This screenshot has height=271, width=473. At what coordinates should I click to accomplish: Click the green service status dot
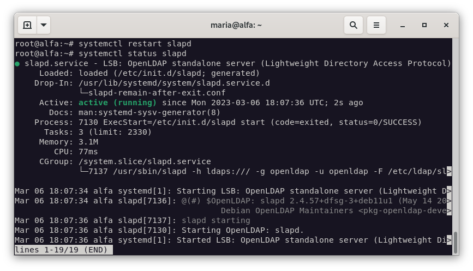click(x=17, y=64)
